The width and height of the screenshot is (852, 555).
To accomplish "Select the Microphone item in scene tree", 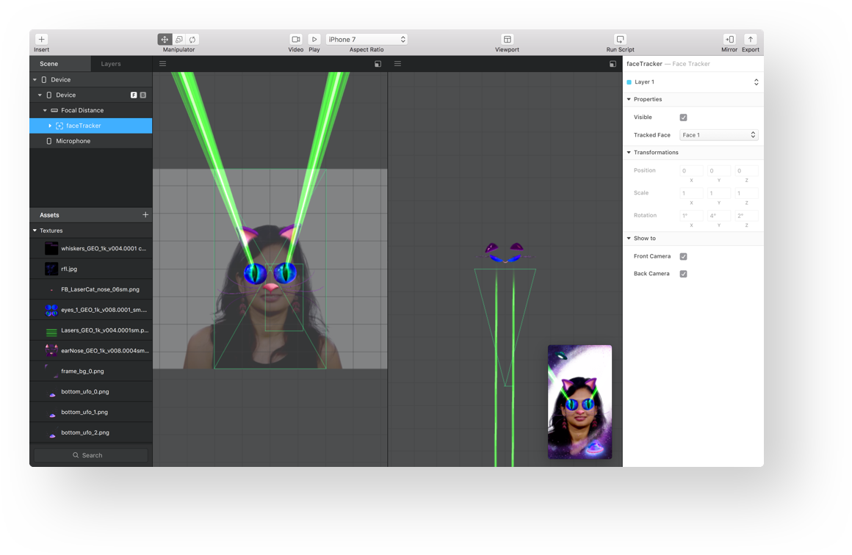I will pyautogui.click(x=73, y=141).
